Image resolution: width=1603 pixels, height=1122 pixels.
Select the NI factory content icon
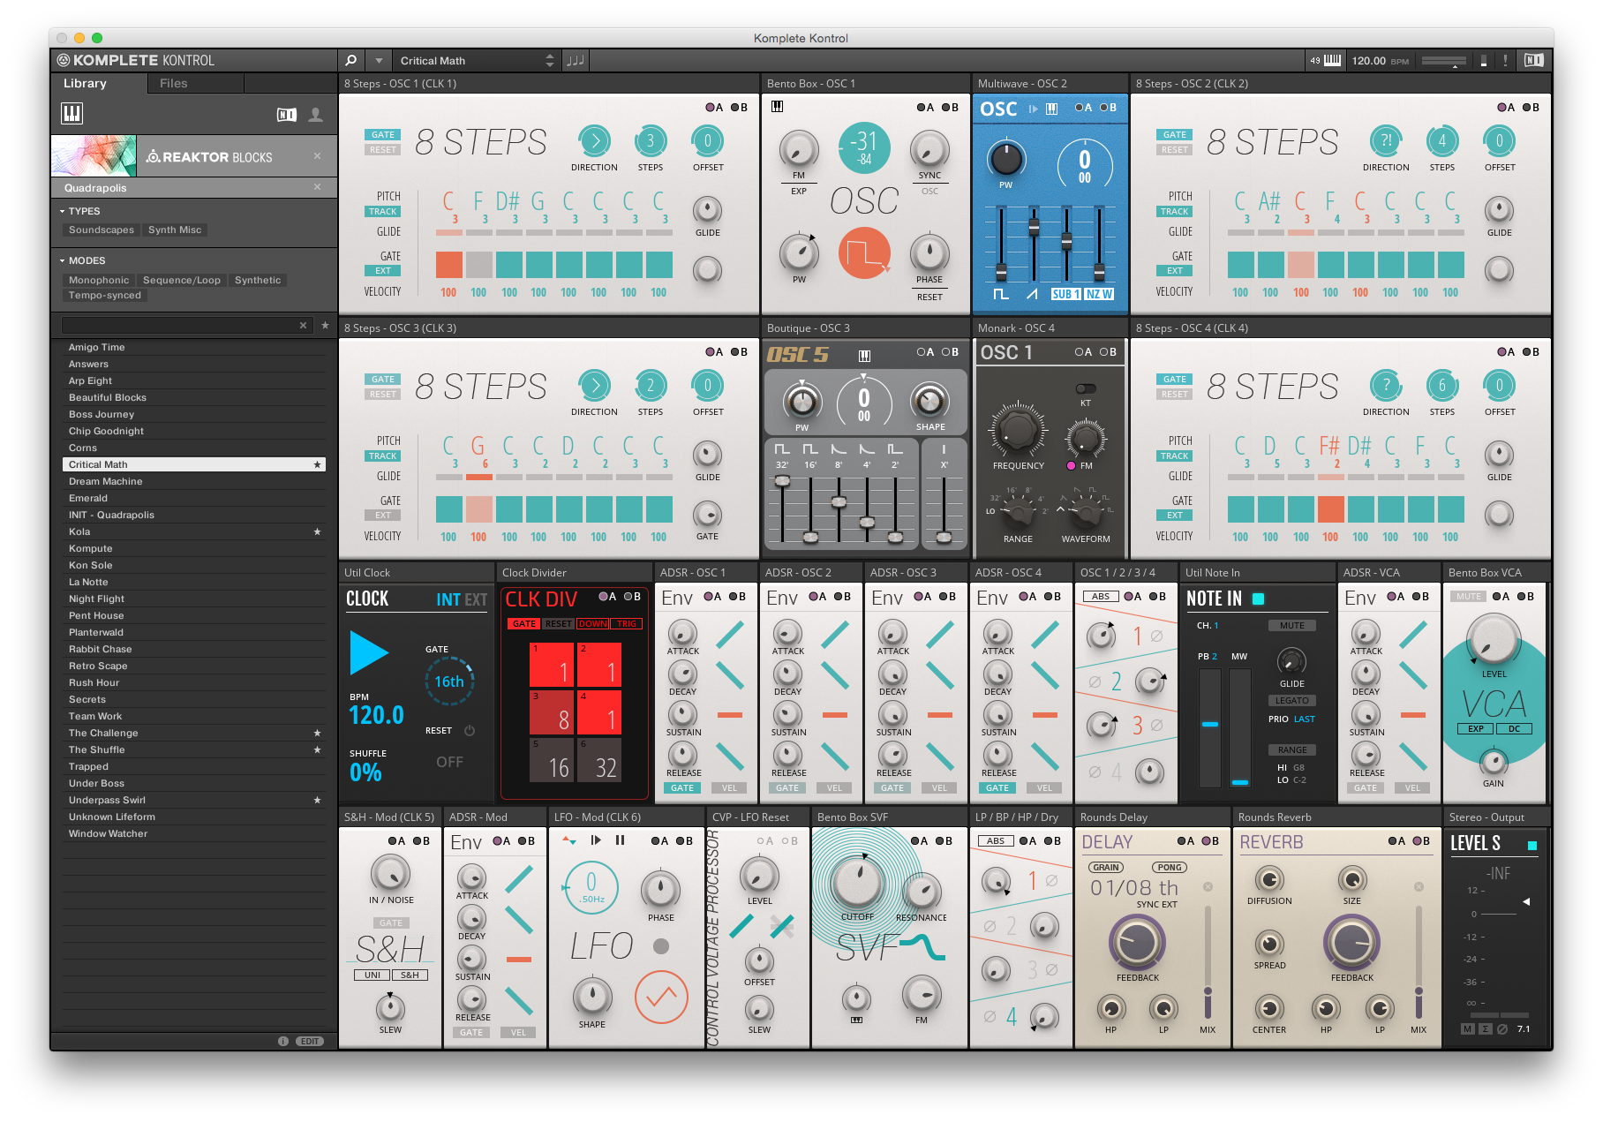(x=287, y=115)
